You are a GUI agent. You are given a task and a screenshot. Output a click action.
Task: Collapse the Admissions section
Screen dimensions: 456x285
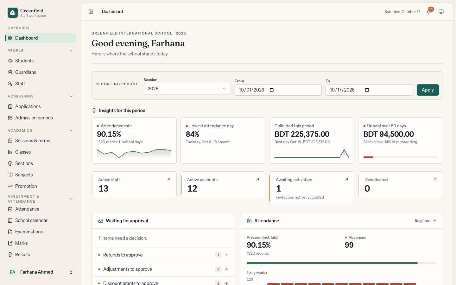point(71,96)
